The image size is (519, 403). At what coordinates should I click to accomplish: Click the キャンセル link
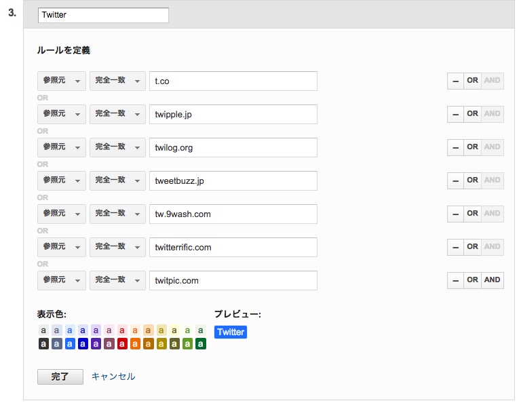pyautogui.click(x=113, y=377)
